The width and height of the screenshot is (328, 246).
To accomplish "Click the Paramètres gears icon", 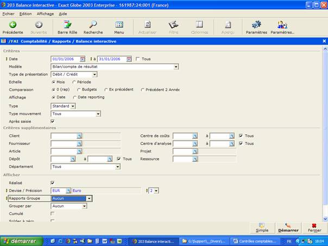I will pos(256,25).
